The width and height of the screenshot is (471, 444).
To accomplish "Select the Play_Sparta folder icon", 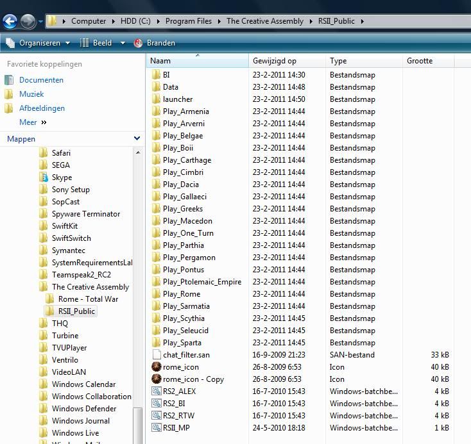I will point(156,343).
